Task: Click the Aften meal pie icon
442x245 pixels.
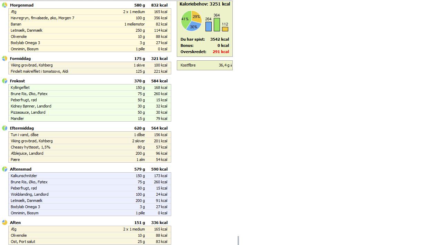Action: [x=4, y=223]
